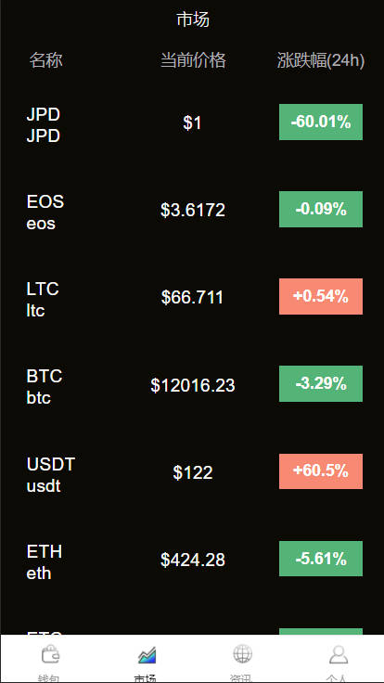Select the LTC coin name
Viewport: 384px width, 683px height.
point(43,300)
